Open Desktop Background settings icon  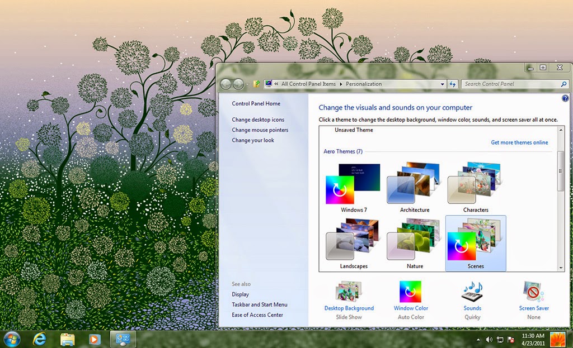[x=349, y=292]
